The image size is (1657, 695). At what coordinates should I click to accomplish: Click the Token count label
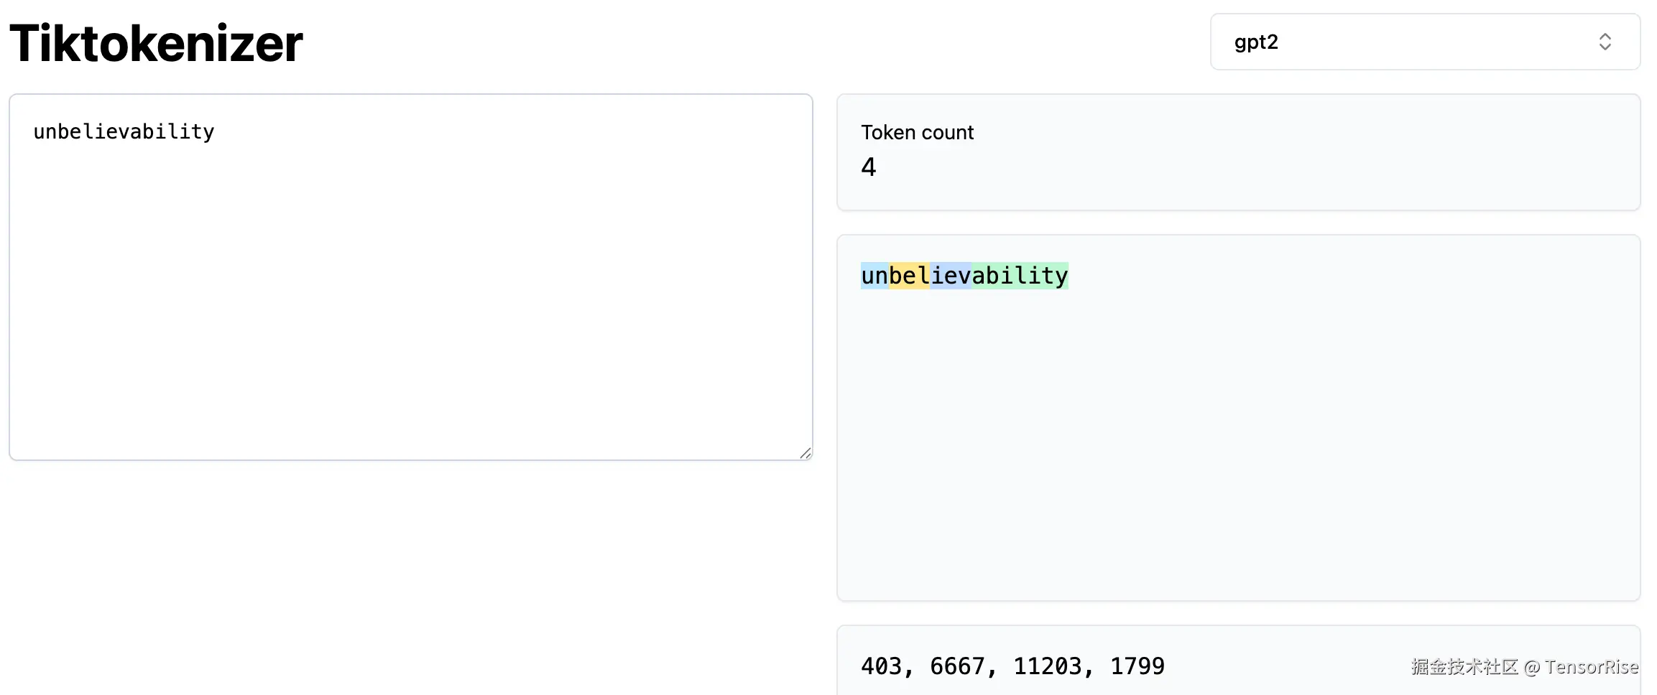pos(917,133)
